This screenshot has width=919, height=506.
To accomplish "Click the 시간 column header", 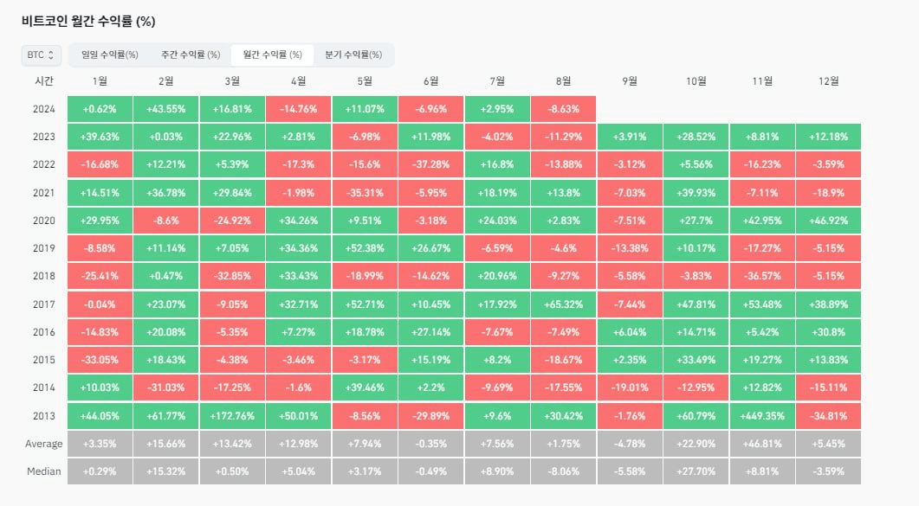I will tap(43, 81).
